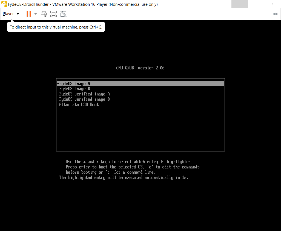Image resolution: width=281 pixels, height=231 pixels.
Task: Expand the power options dropdown arrow
Action: tap(36, 14)
